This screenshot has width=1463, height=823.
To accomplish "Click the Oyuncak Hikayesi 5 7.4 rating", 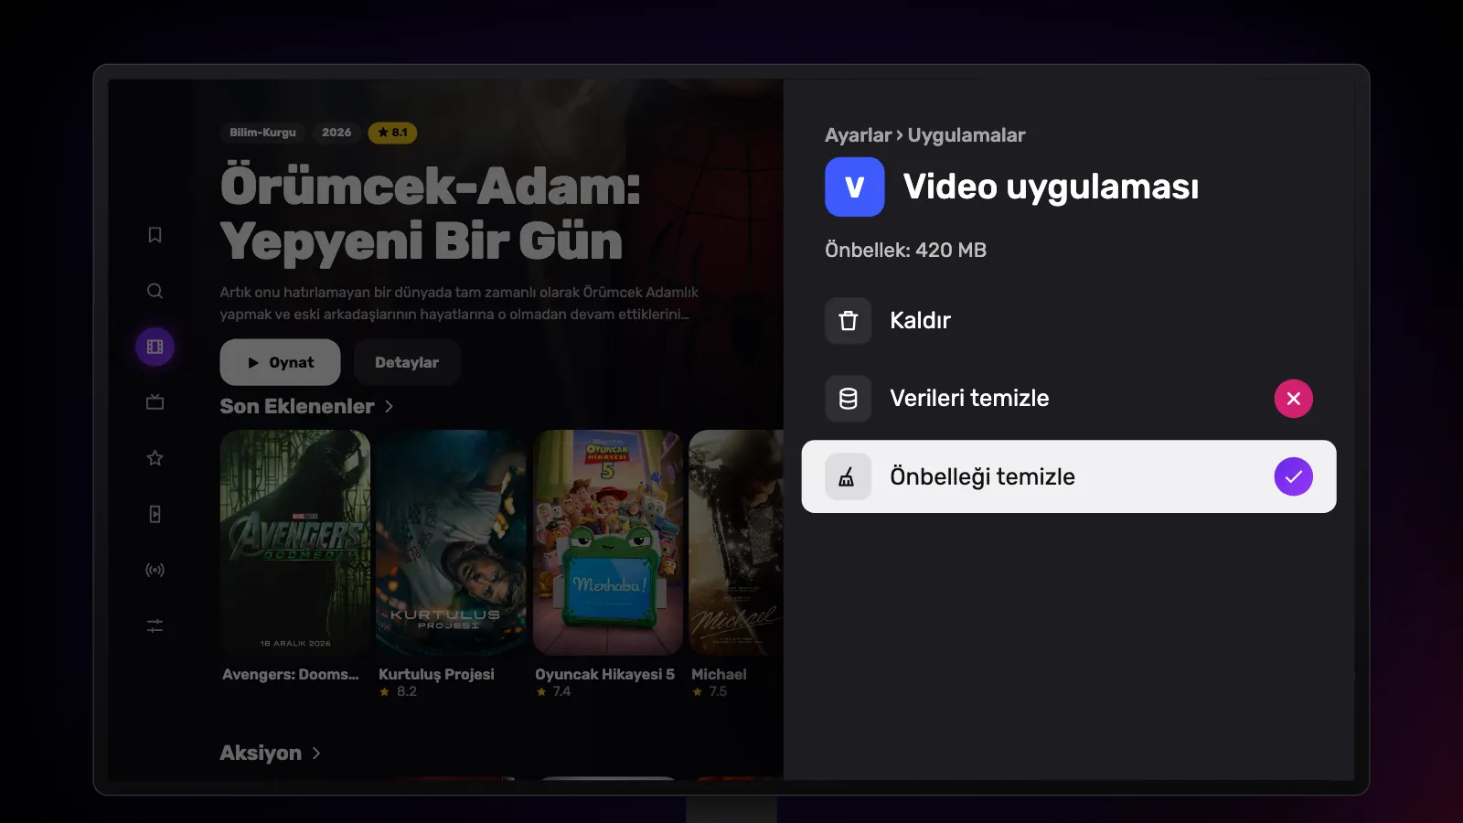I will (554, 691).
